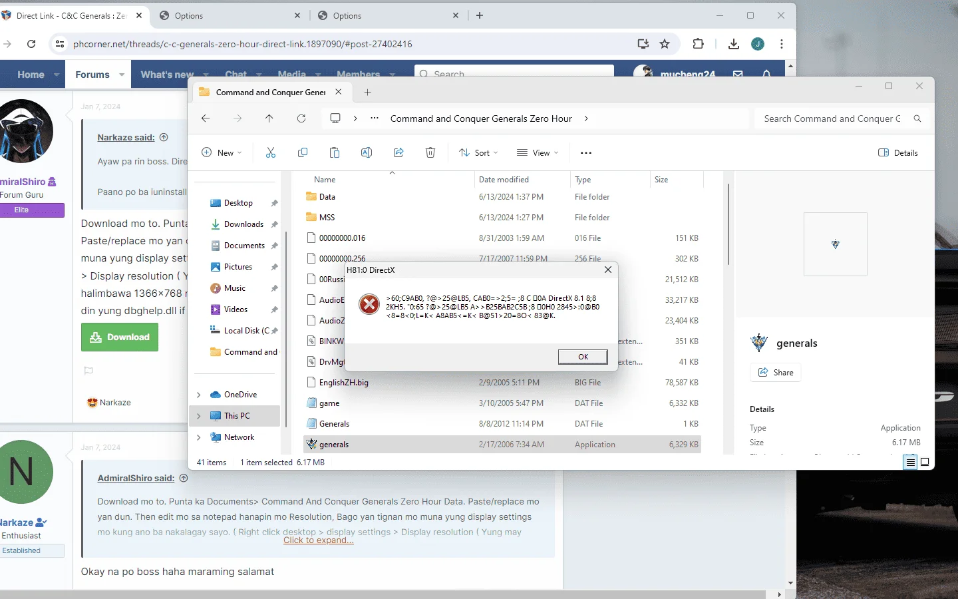
Task: Select Local Disk (C in sidebar
Action: click(x=246, y=331)
